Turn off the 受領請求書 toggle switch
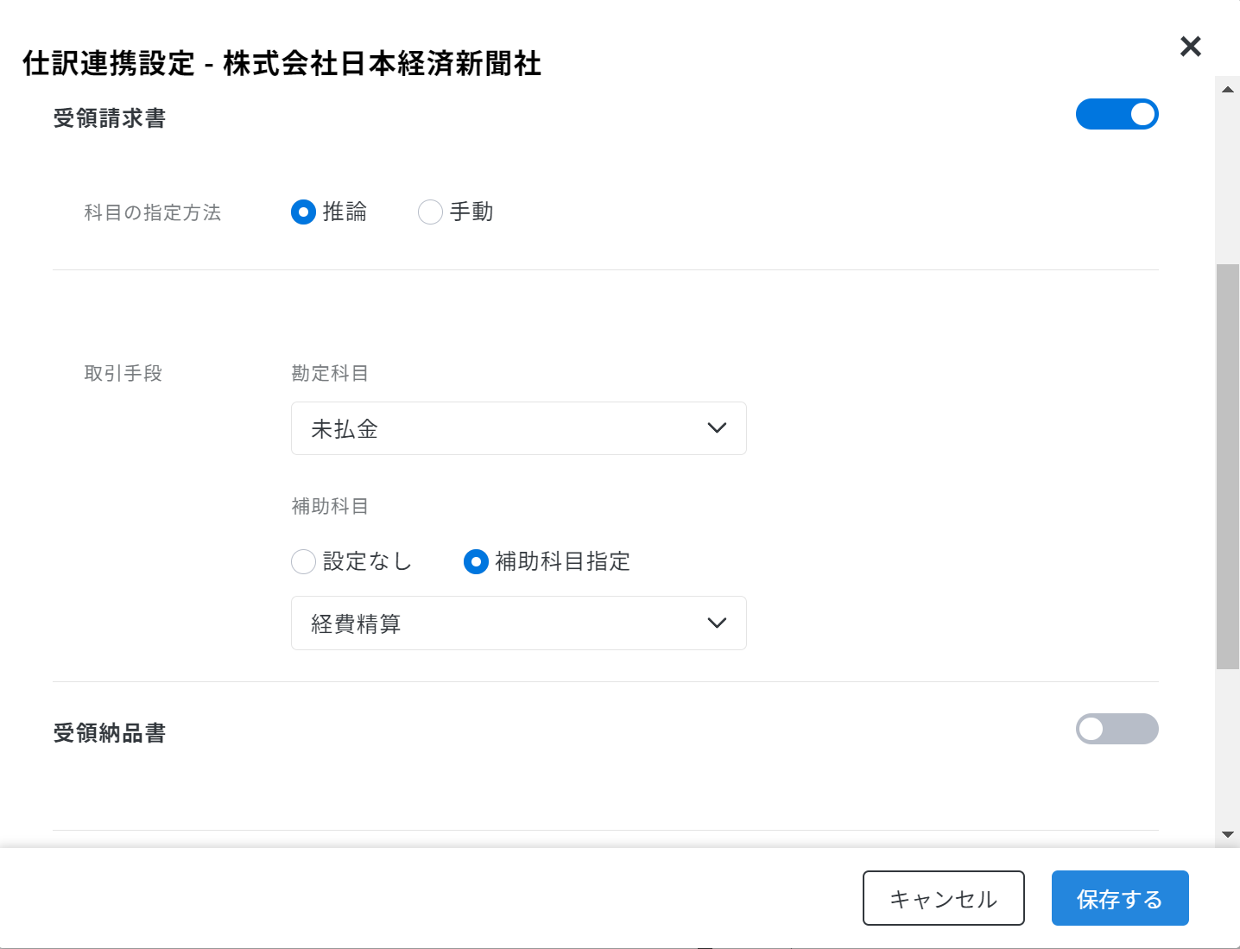The width and height of the screenshot is (1240, 949). (1117, 114)
